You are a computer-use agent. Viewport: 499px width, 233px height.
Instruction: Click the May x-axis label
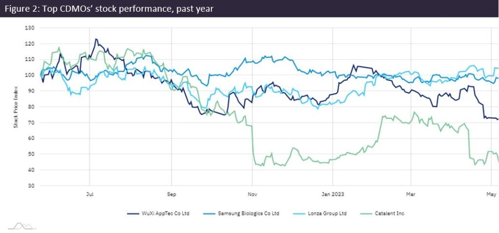(x=490, y=194)
